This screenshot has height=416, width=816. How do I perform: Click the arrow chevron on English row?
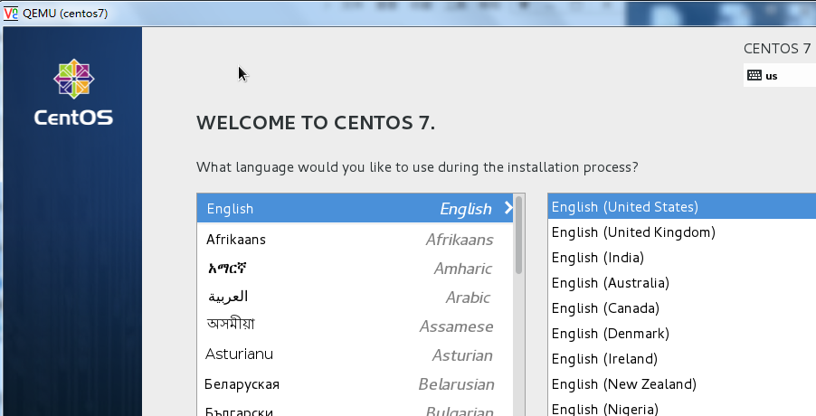pos(508,208)
